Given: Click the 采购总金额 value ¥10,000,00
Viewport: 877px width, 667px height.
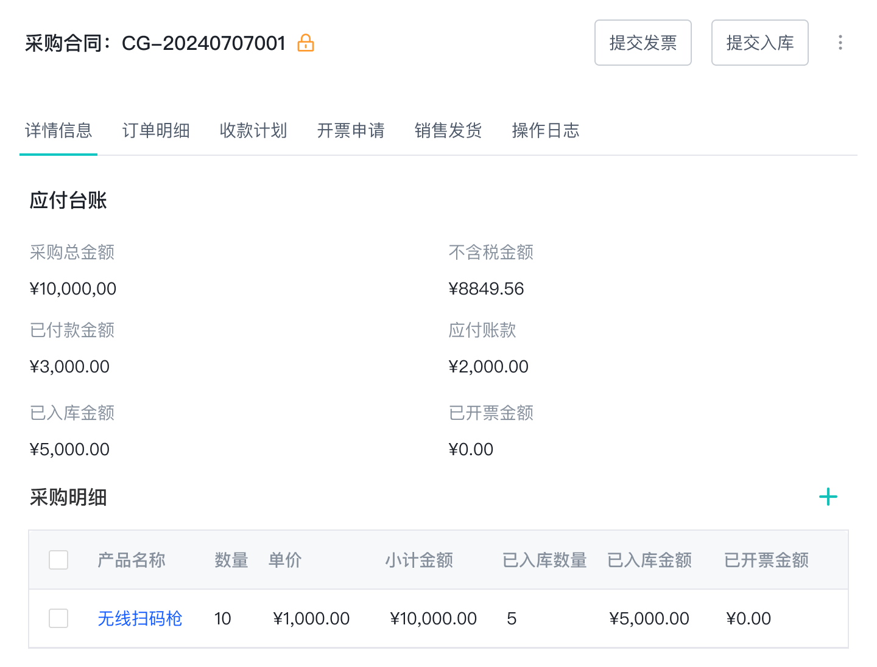Looking at the screenshot, I should click(x=73, y=288).
